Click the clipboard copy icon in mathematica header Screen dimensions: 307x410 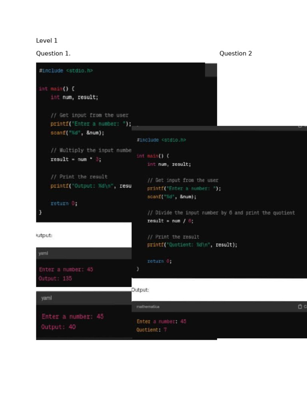click(x=300, y=306)
